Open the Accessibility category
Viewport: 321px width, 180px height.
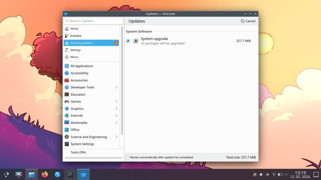pyautogui.click(x=91, y=73)
